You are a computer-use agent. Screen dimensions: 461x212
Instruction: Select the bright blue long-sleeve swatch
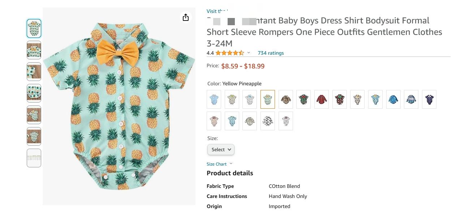(393, 99)
